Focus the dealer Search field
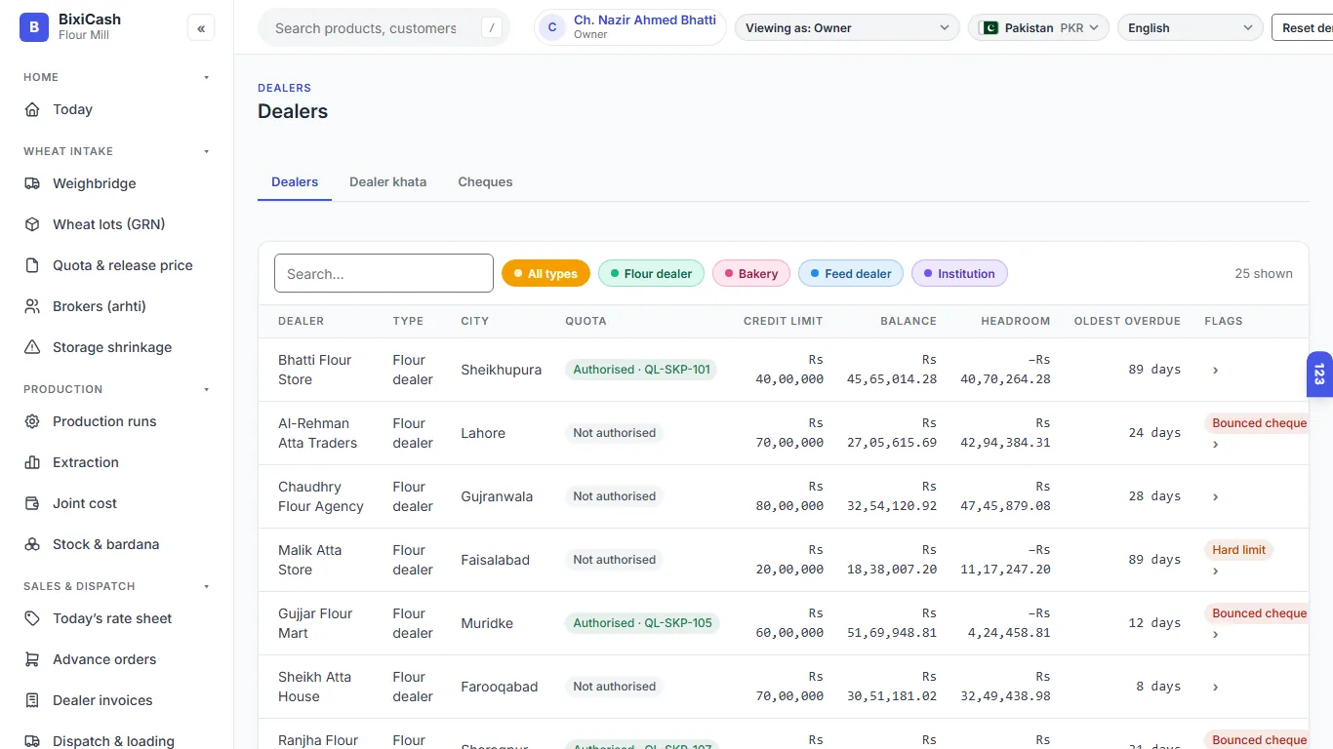This screenshot has height=749, width=1333. (x=384, y=273)
